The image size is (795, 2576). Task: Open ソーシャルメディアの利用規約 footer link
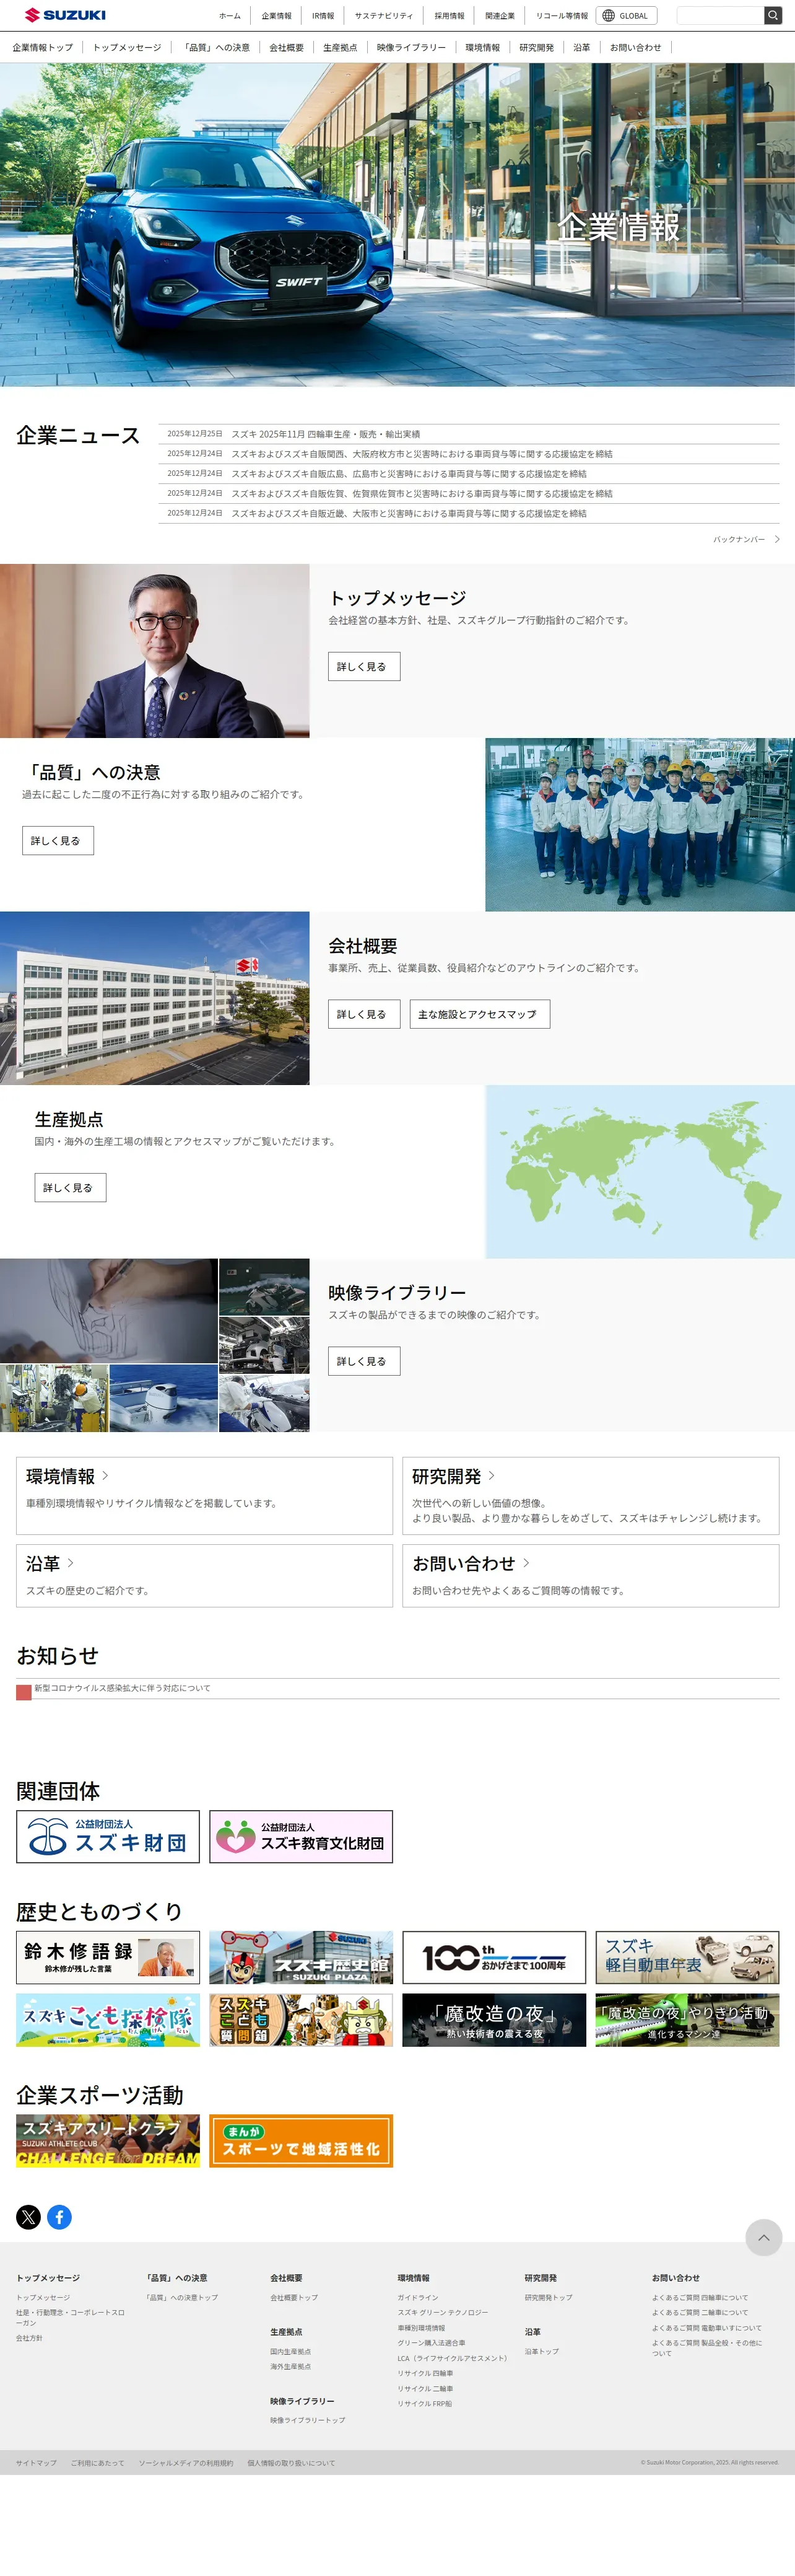(186, 2463)
